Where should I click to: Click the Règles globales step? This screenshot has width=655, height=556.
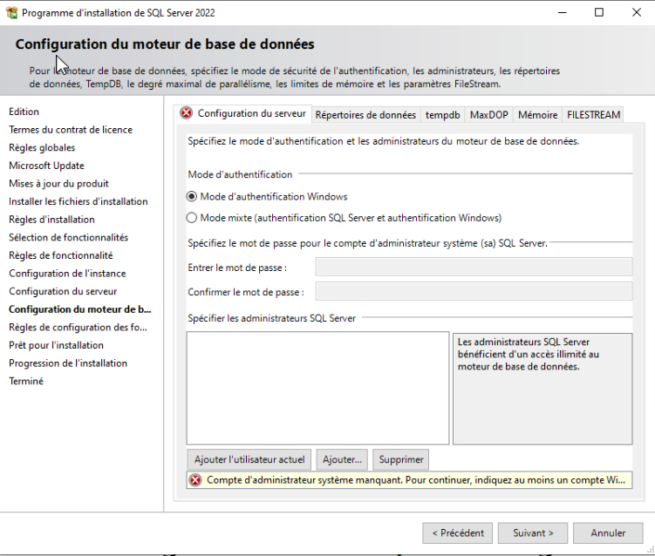click(42, 148)
